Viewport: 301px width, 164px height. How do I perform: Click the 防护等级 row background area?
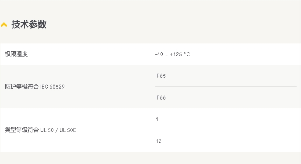pyautogui.click(x=150, y=87)
